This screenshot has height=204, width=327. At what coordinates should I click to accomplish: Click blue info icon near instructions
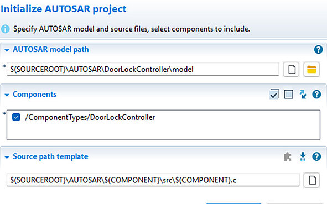click(5, 29)
